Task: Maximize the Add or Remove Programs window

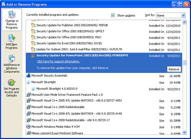Action: pos(181,5)
